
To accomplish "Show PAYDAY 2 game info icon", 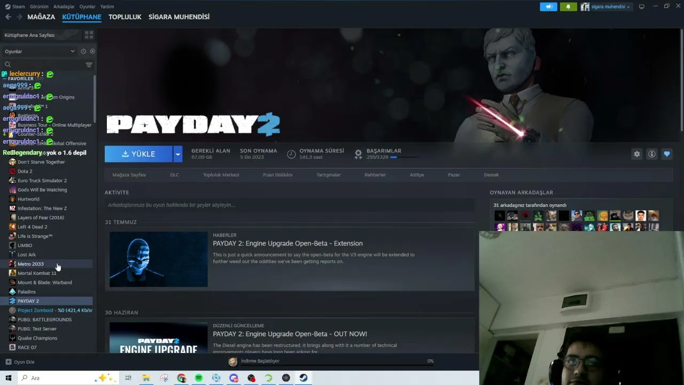I will click(651, 154).
